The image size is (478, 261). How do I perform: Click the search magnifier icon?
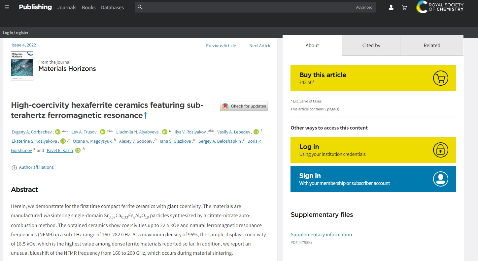click(x=140, y=7)
